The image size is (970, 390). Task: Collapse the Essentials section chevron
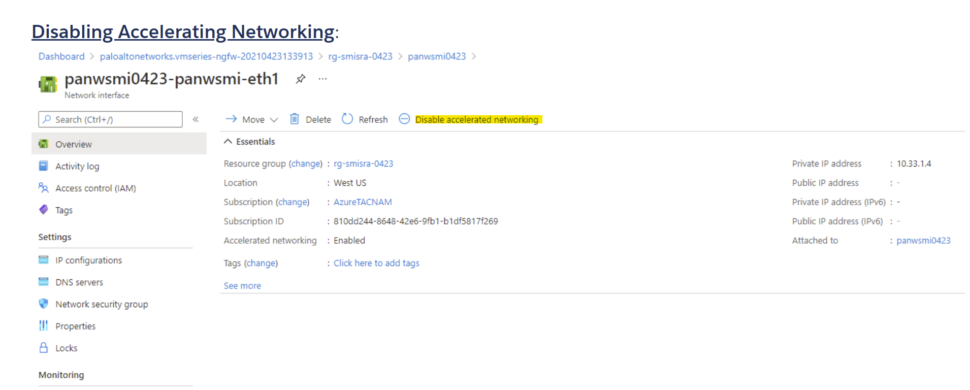click(x=228, y=141)
